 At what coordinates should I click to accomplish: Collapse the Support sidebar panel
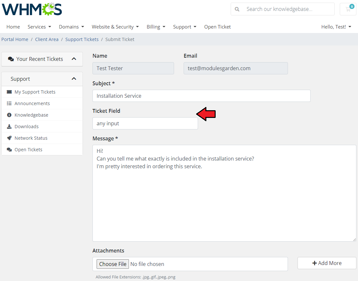tap(74, 79)
